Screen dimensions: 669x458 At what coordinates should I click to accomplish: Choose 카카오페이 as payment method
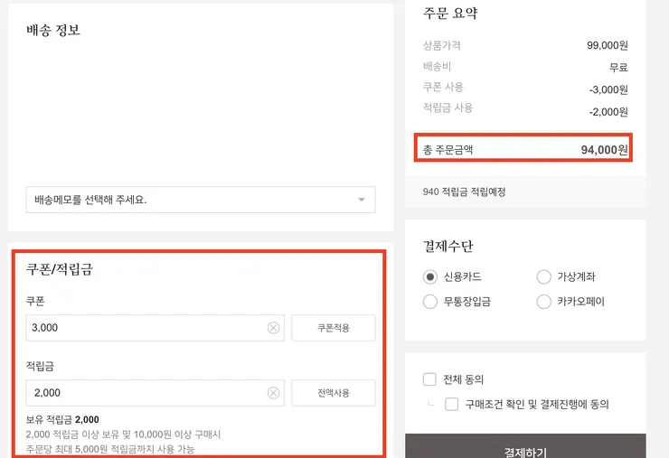(544, 302)
